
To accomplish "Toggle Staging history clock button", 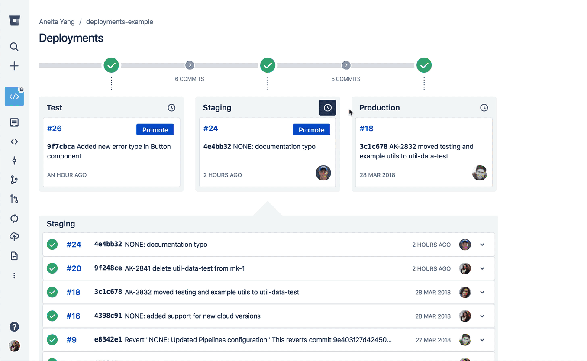I will tap(328, 108).
